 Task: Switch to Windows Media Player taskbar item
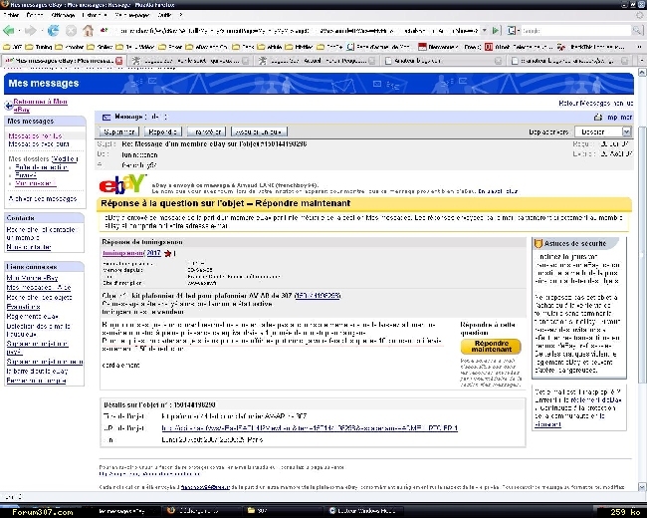(363, 511)
